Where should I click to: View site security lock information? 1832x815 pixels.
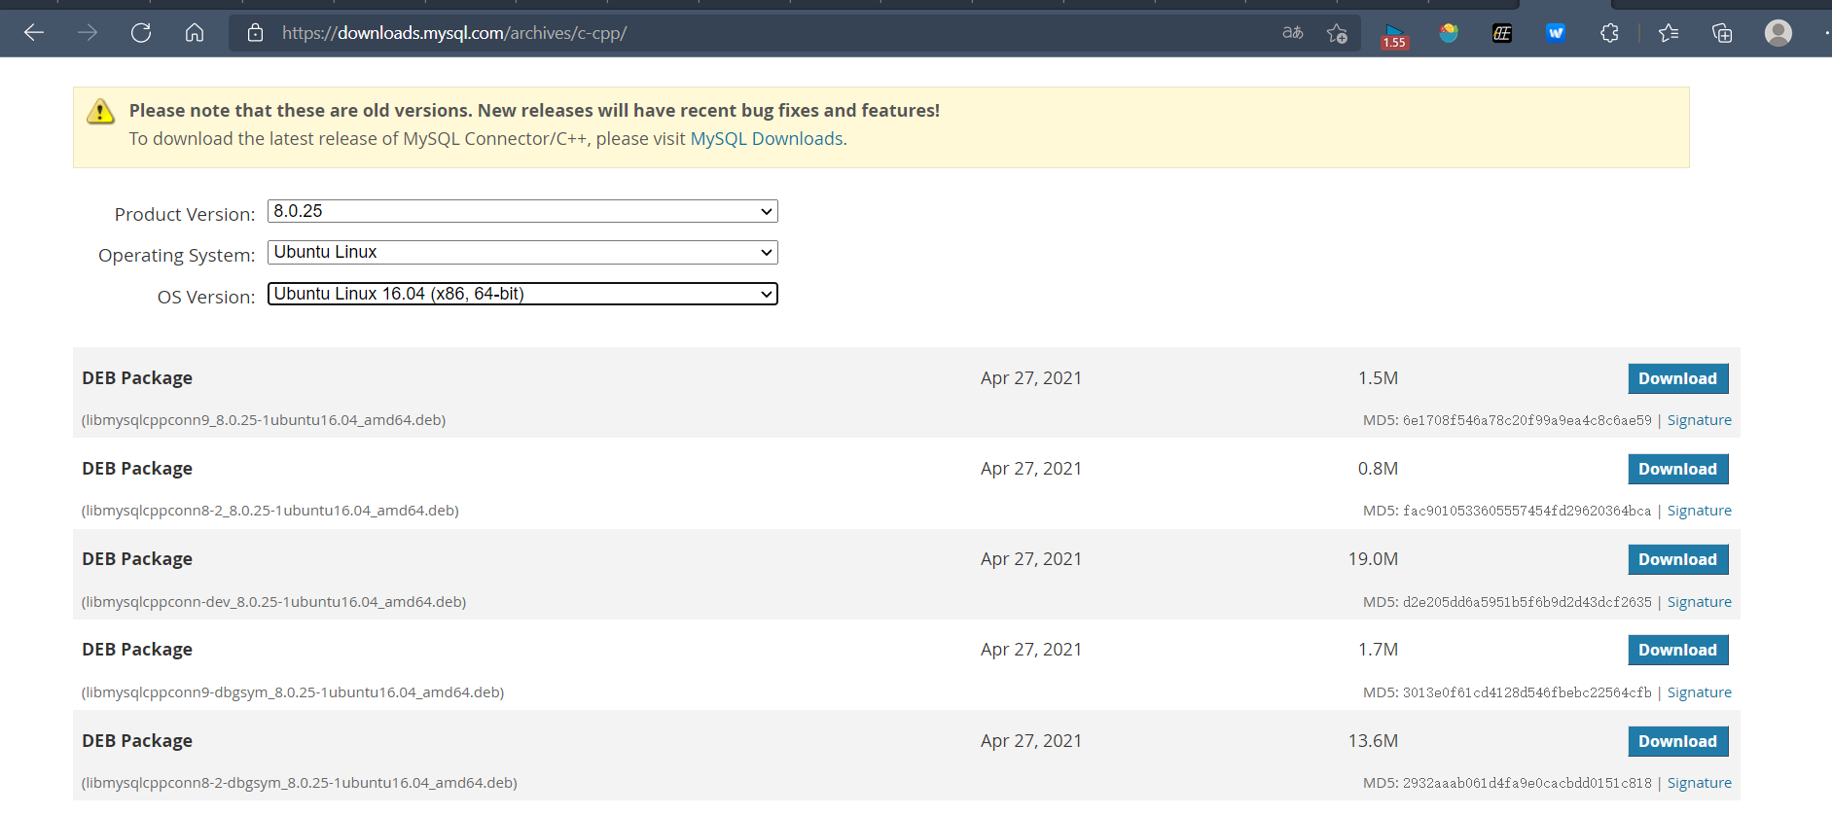(255, 33)
